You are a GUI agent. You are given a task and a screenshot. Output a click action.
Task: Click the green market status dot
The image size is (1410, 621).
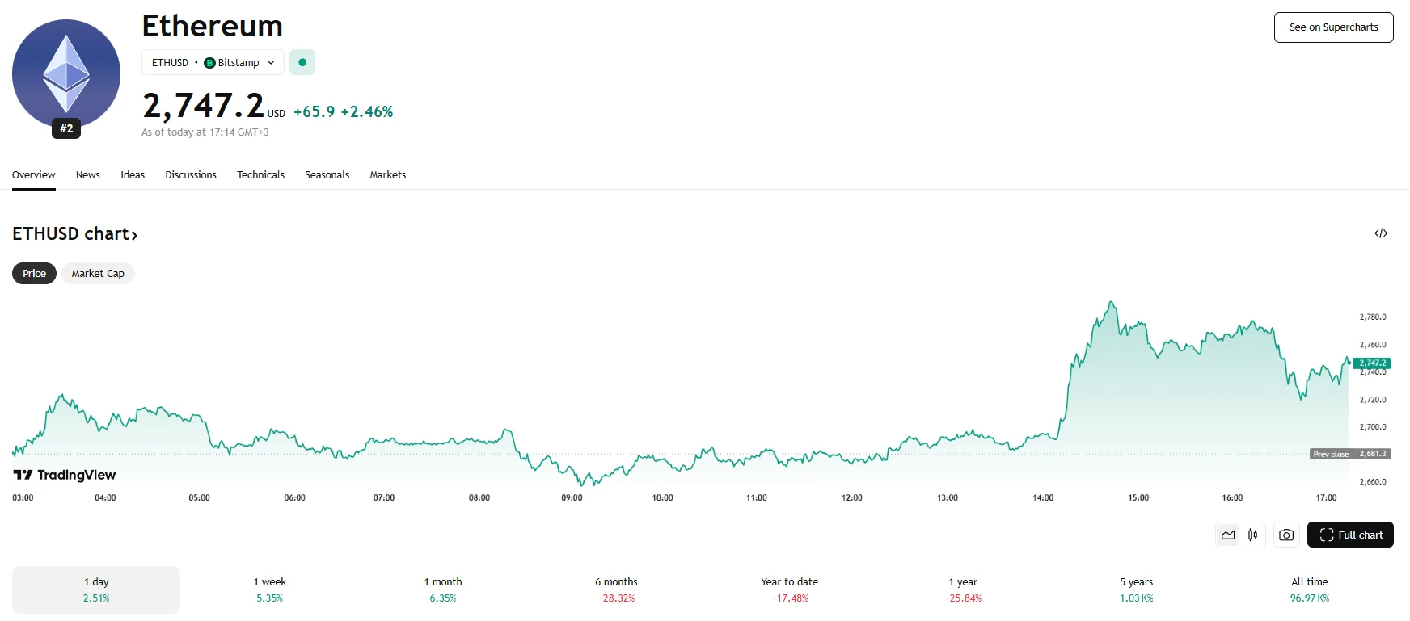click(x=302, y=62)
